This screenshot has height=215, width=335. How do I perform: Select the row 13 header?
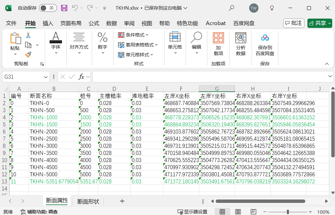click(x=4, y=182)
